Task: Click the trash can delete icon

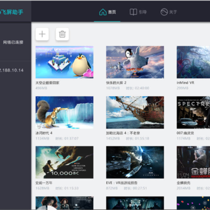Action: click(x=62, y=34)
